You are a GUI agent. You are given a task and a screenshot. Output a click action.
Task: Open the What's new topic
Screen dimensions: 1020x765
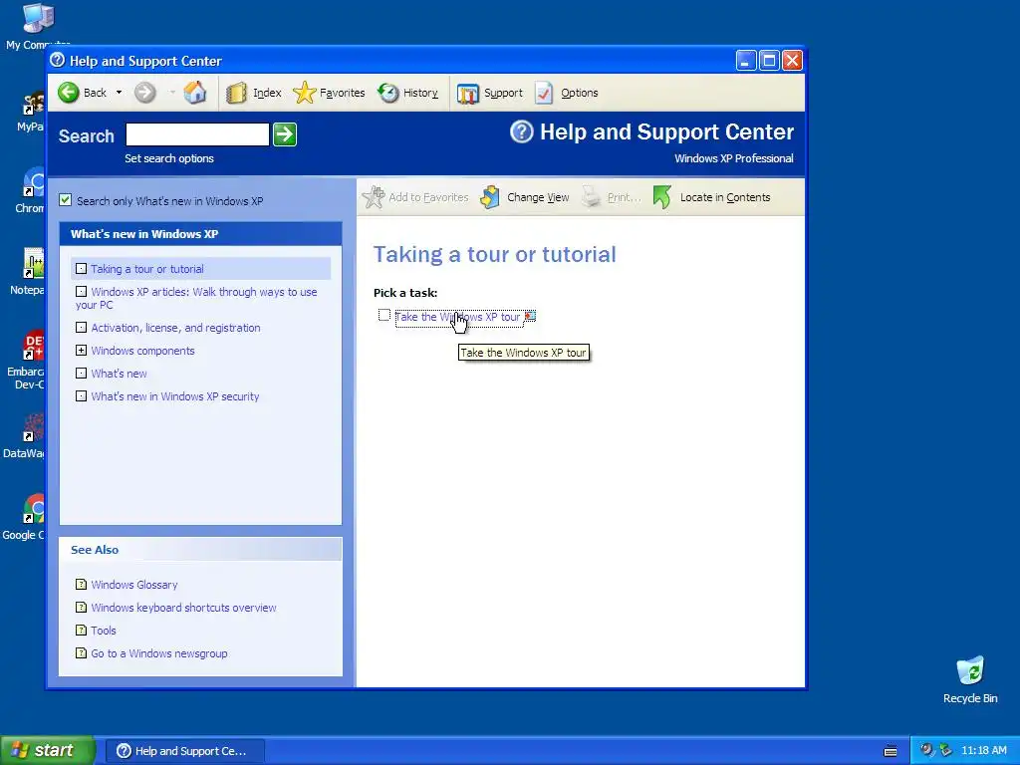tap(120, 374)
